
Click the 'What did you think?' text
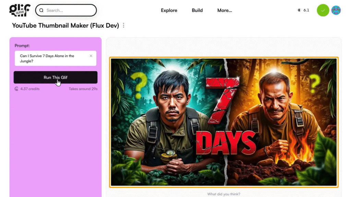pyautogui.click(x=223, y=194)
